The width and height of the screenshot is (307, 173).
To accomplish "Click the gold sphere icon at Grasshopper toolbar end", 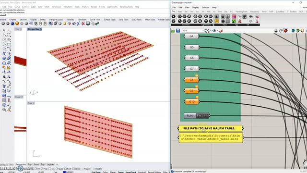I will pos(302,31).
